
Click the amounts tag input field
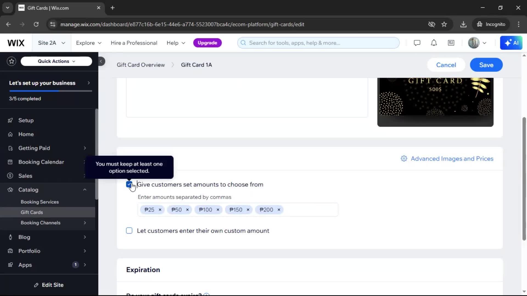238,210
